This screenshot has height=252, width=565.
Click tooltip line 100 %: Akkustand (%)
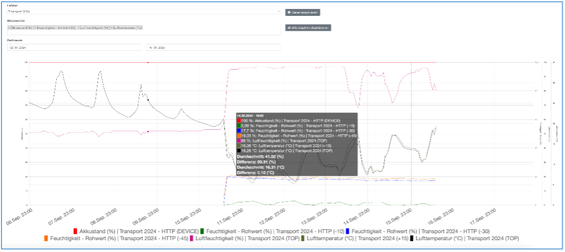coord(288,121)
